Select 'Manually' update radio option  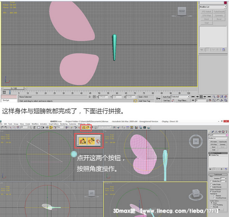[211, 207]
